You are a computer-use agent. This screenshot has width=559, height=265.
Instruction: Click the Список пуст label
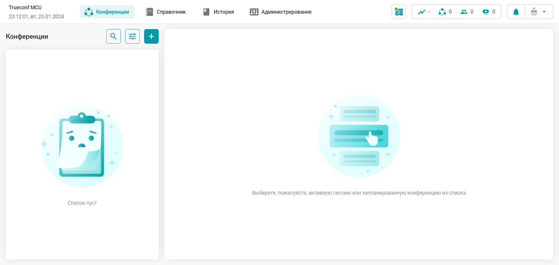[82, 203]
